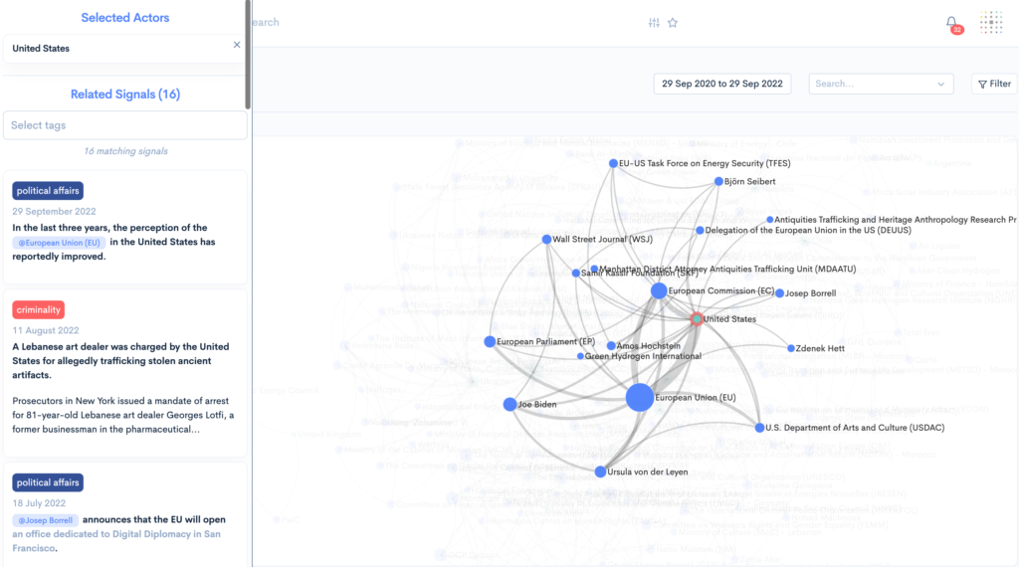Screen dimensions: 1019x567
Task: Select the Joe Biden node
Action: tap(510, 405)
